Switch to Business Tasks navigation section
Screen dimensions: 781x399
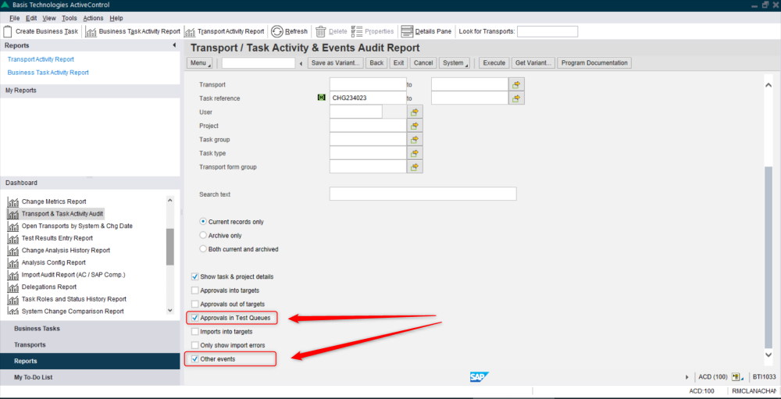point(90,329)
